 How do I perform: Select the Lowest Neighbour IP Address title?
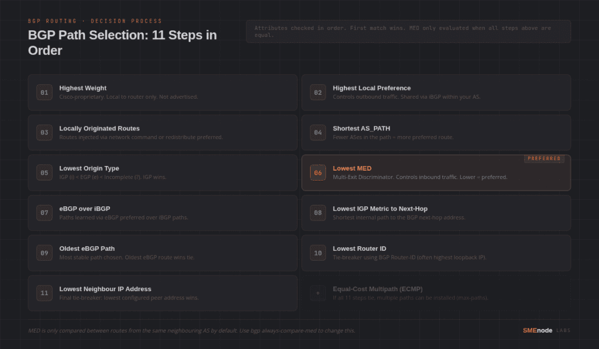point(105,289)
